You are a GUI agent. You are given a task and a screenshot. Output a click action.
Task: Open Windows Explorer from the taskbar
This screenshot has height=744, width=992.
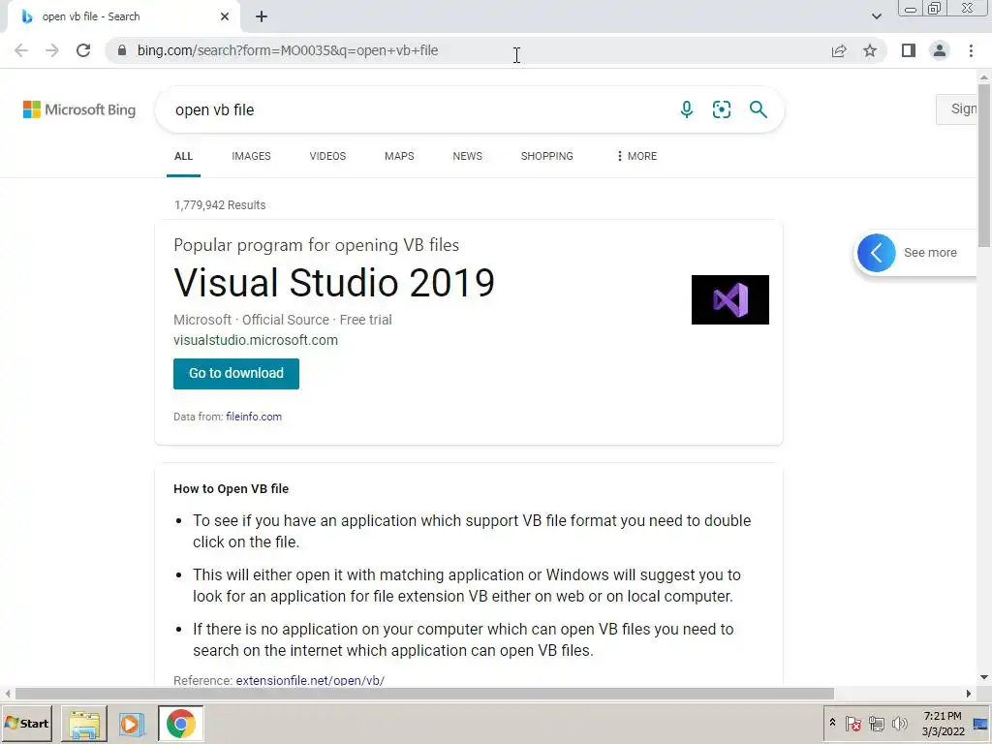click(84, 724)
